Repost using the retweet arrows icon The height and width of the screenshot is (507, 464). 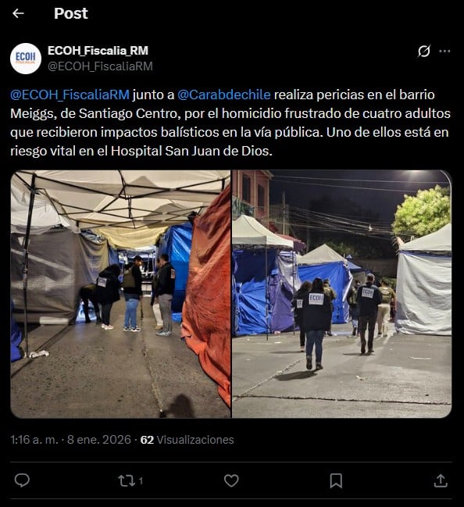click(x=127, y=480)
